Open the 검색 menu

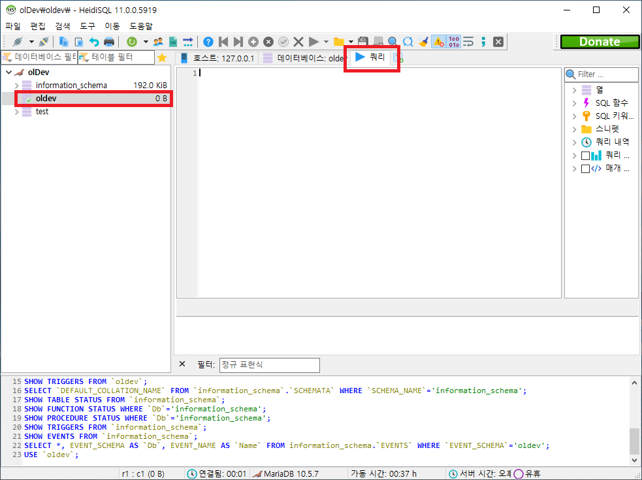click(x=63, y=26)
